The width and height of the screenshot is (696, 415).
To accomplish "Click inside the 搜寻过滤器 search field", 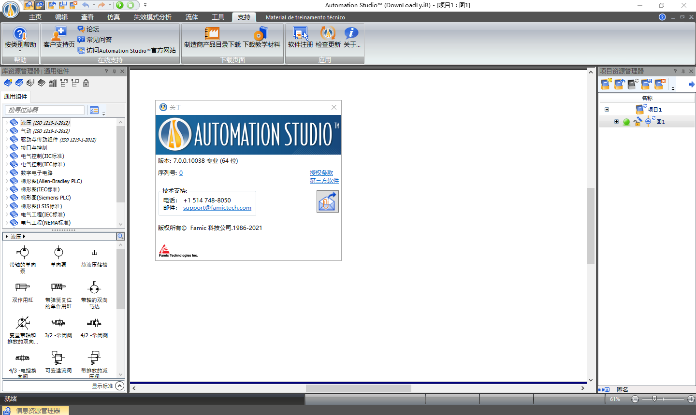I will coord(43,110).
